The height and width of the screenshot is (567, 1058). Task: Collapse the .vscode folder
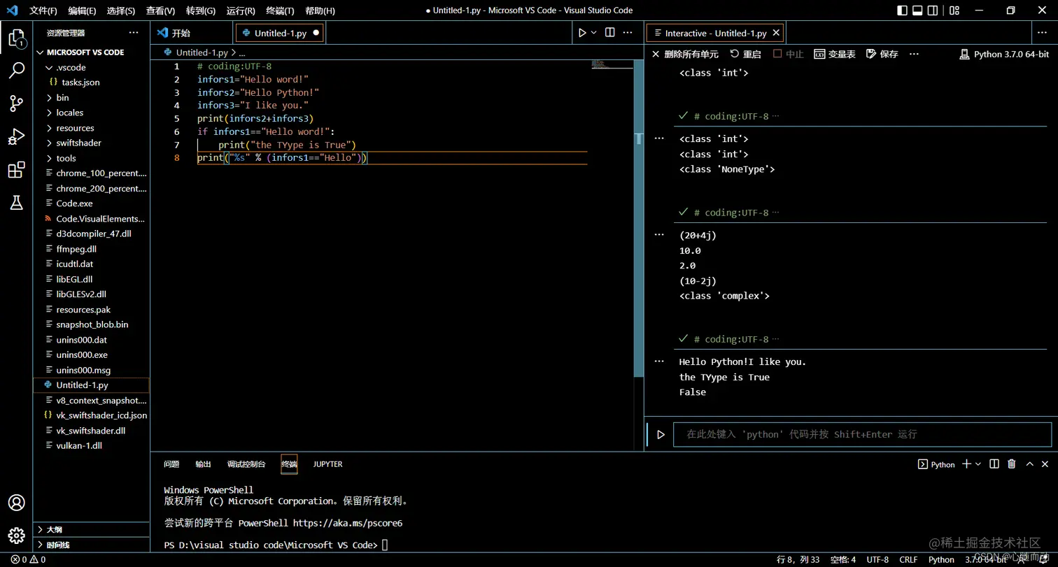(71, 67)
